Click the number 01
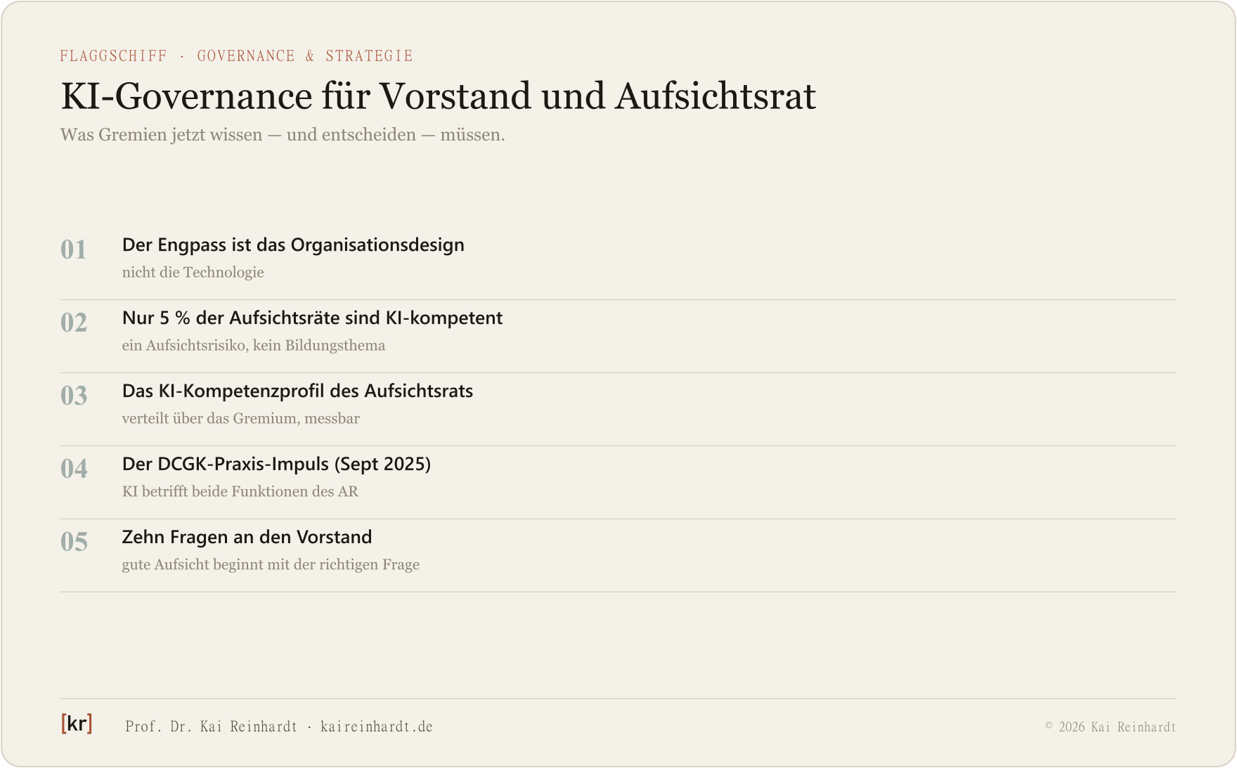Image resolution: width=1237 pixels, height=768 pixels. (74, 249)
